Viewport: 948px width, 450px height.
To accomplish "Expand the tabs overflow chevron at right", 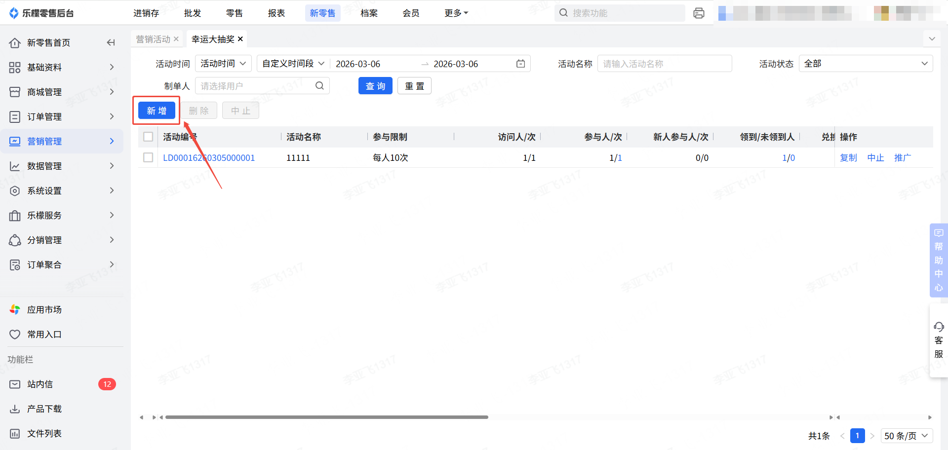I will click(x=932, y=39).
